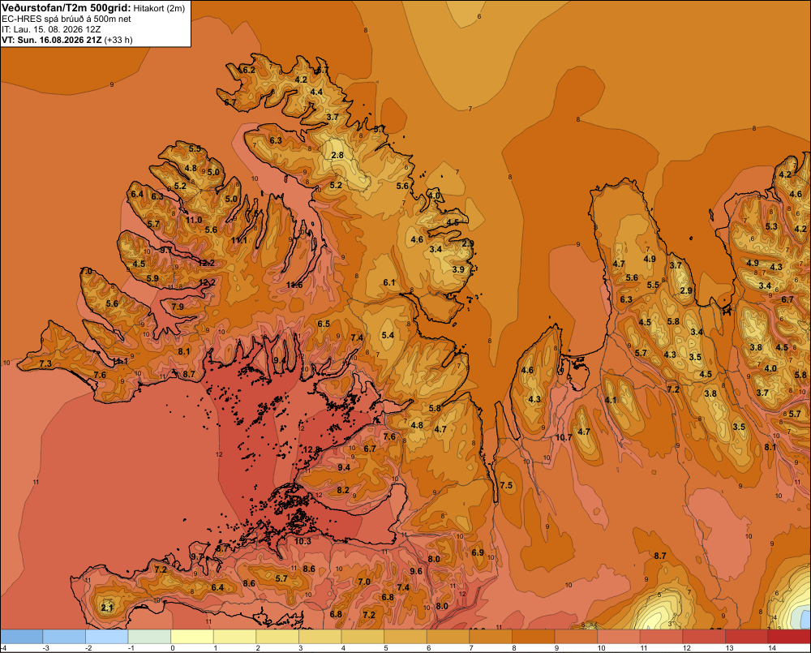Click the Veðurstofan/T2m 500grid title text
Screen dimensions: 811x653
click(x=67, y=8)
